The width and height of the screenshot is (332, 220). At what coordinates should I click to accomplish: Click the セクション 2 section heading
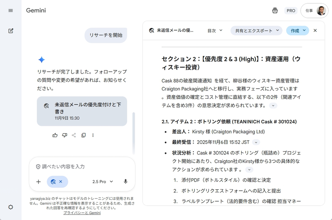coord(231,63)
